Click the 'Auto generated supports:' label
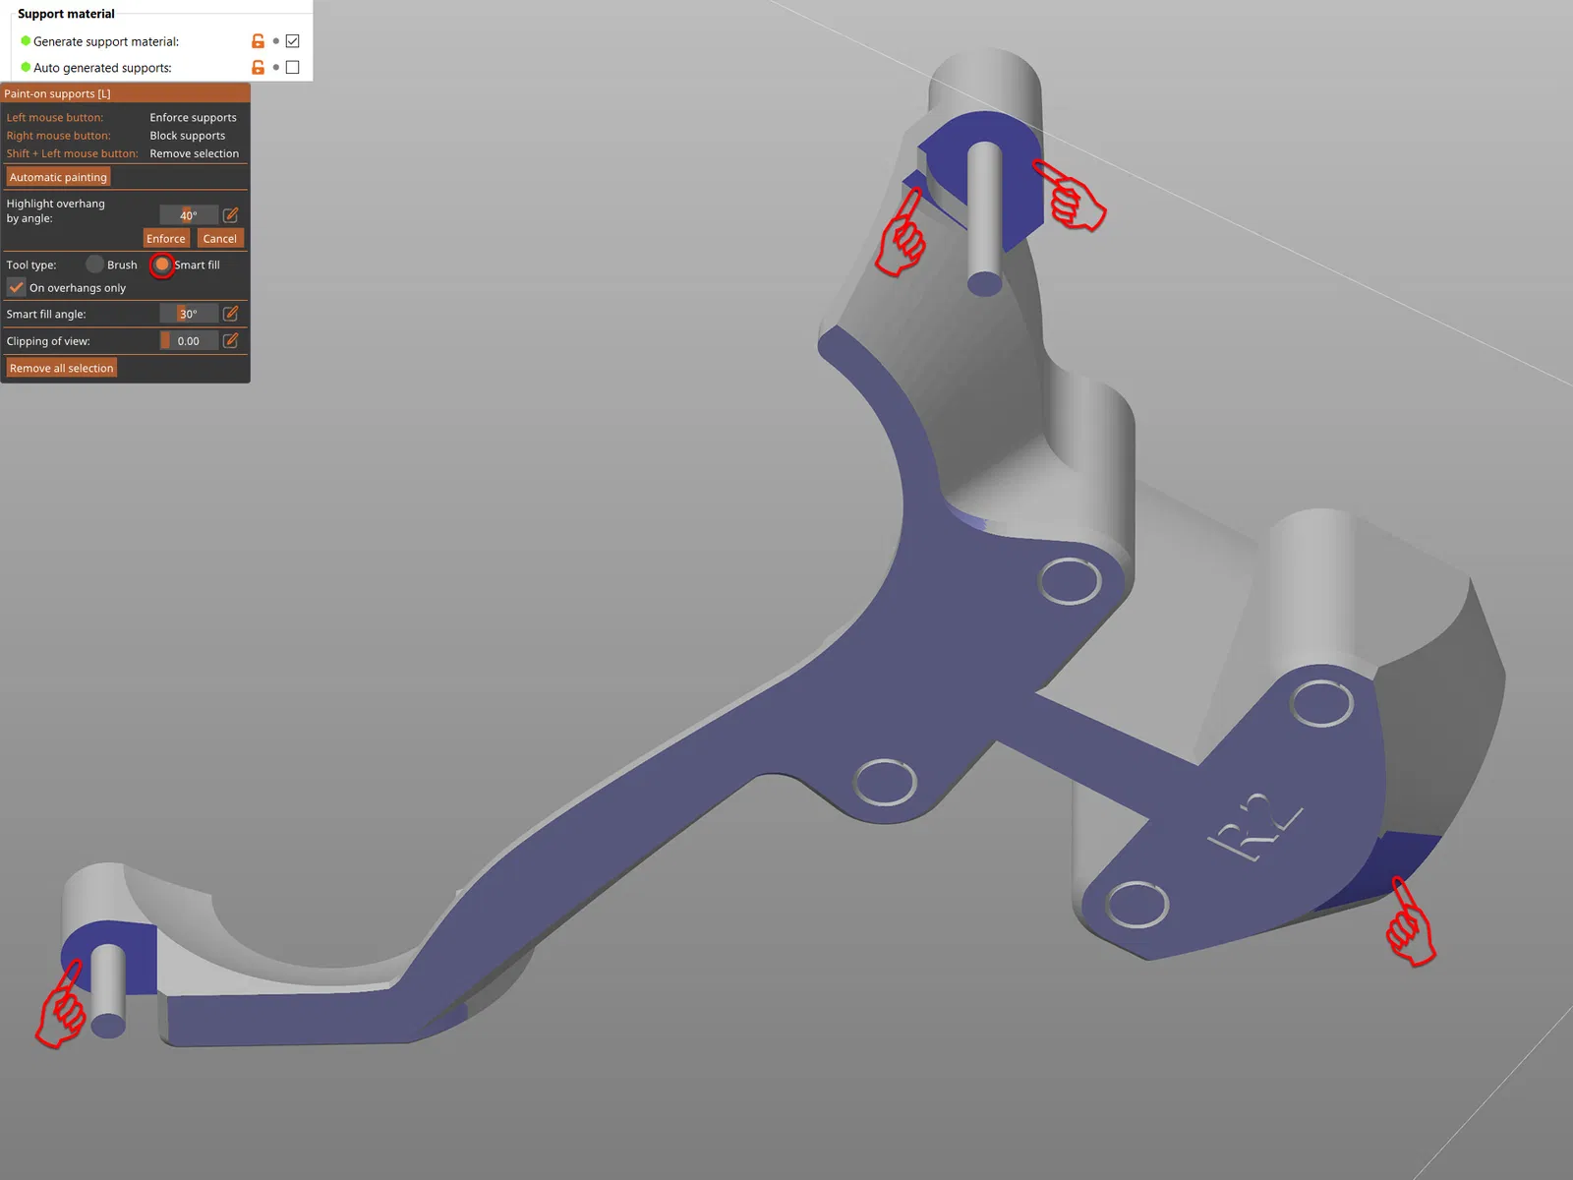 102,68
